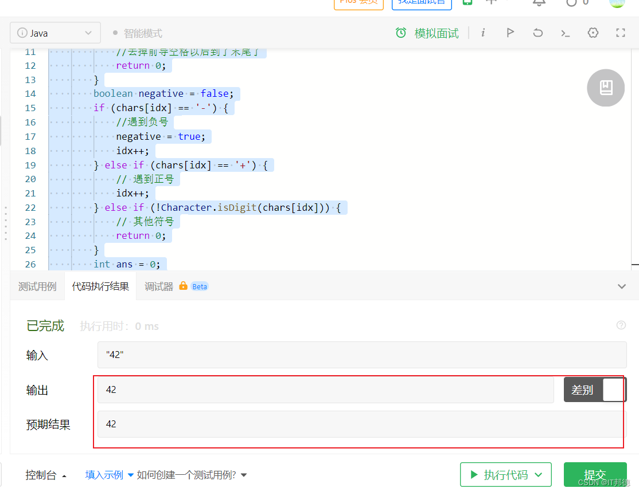Screen dimensions: 639x492
Task: Click the 输出 field showing 42
Action: pyautogui.click(x=326, y=390)
